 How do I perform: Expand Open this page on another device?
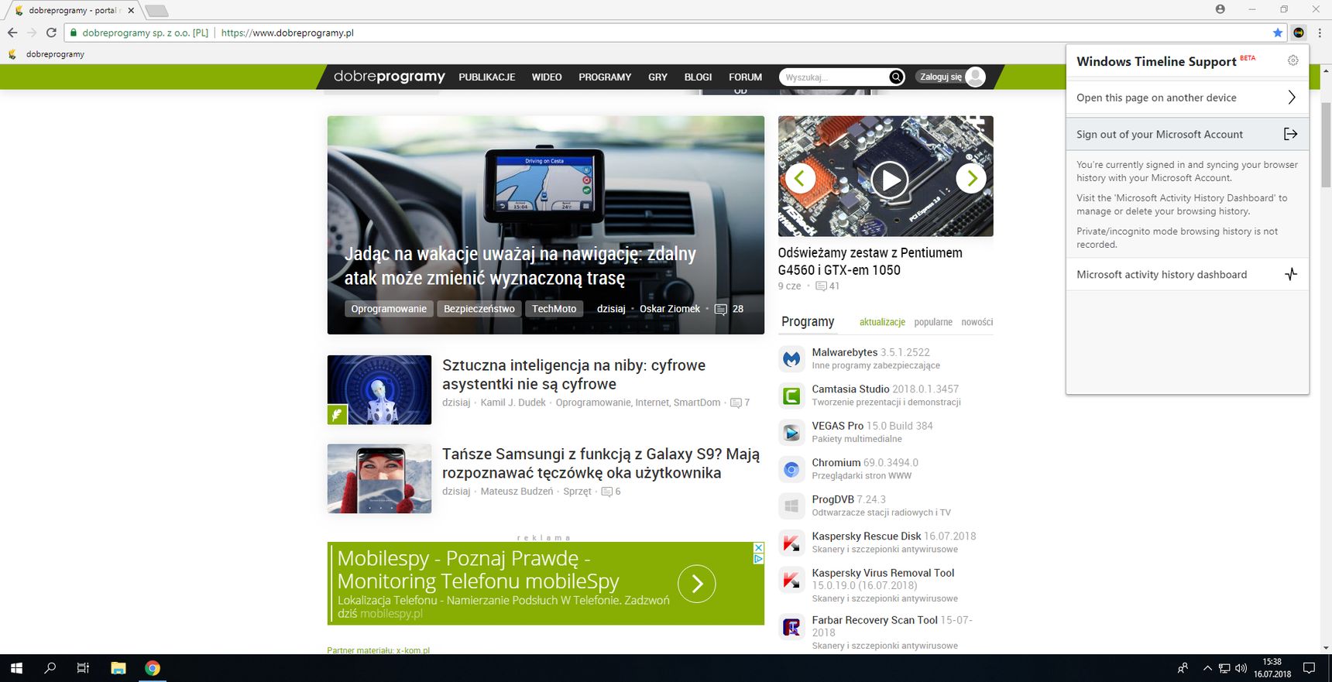tap(1187, 98)
